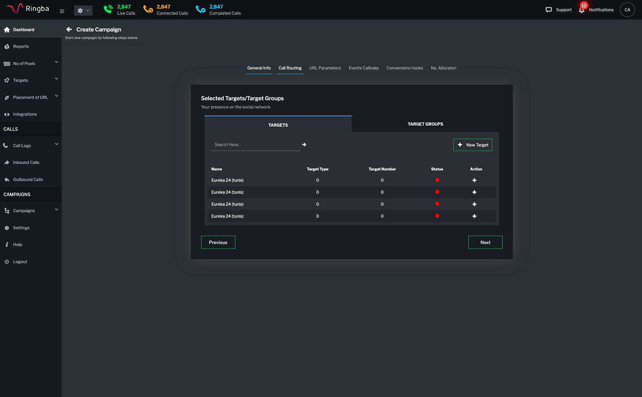Click the Search Here input field
This screenshot has width=642, height=397.
click(256, 145)
